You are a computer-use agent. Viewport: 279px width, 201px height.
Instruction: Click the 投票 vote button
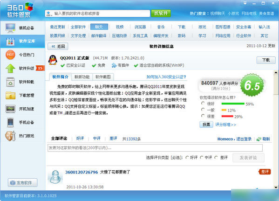click(206, 125)
